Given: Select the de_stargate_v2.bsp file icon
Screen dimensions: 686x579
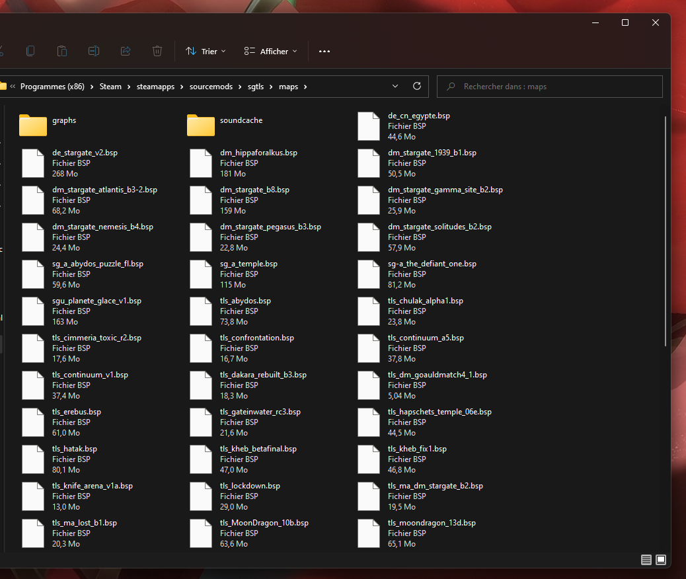Looking at the screenshot, I should click(x=33, y=163).
